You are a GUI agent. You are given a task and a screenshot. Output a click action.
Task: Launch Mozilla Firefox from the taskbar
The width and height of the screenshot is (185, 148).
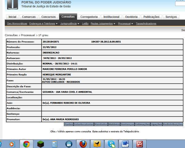coord(83,143)
